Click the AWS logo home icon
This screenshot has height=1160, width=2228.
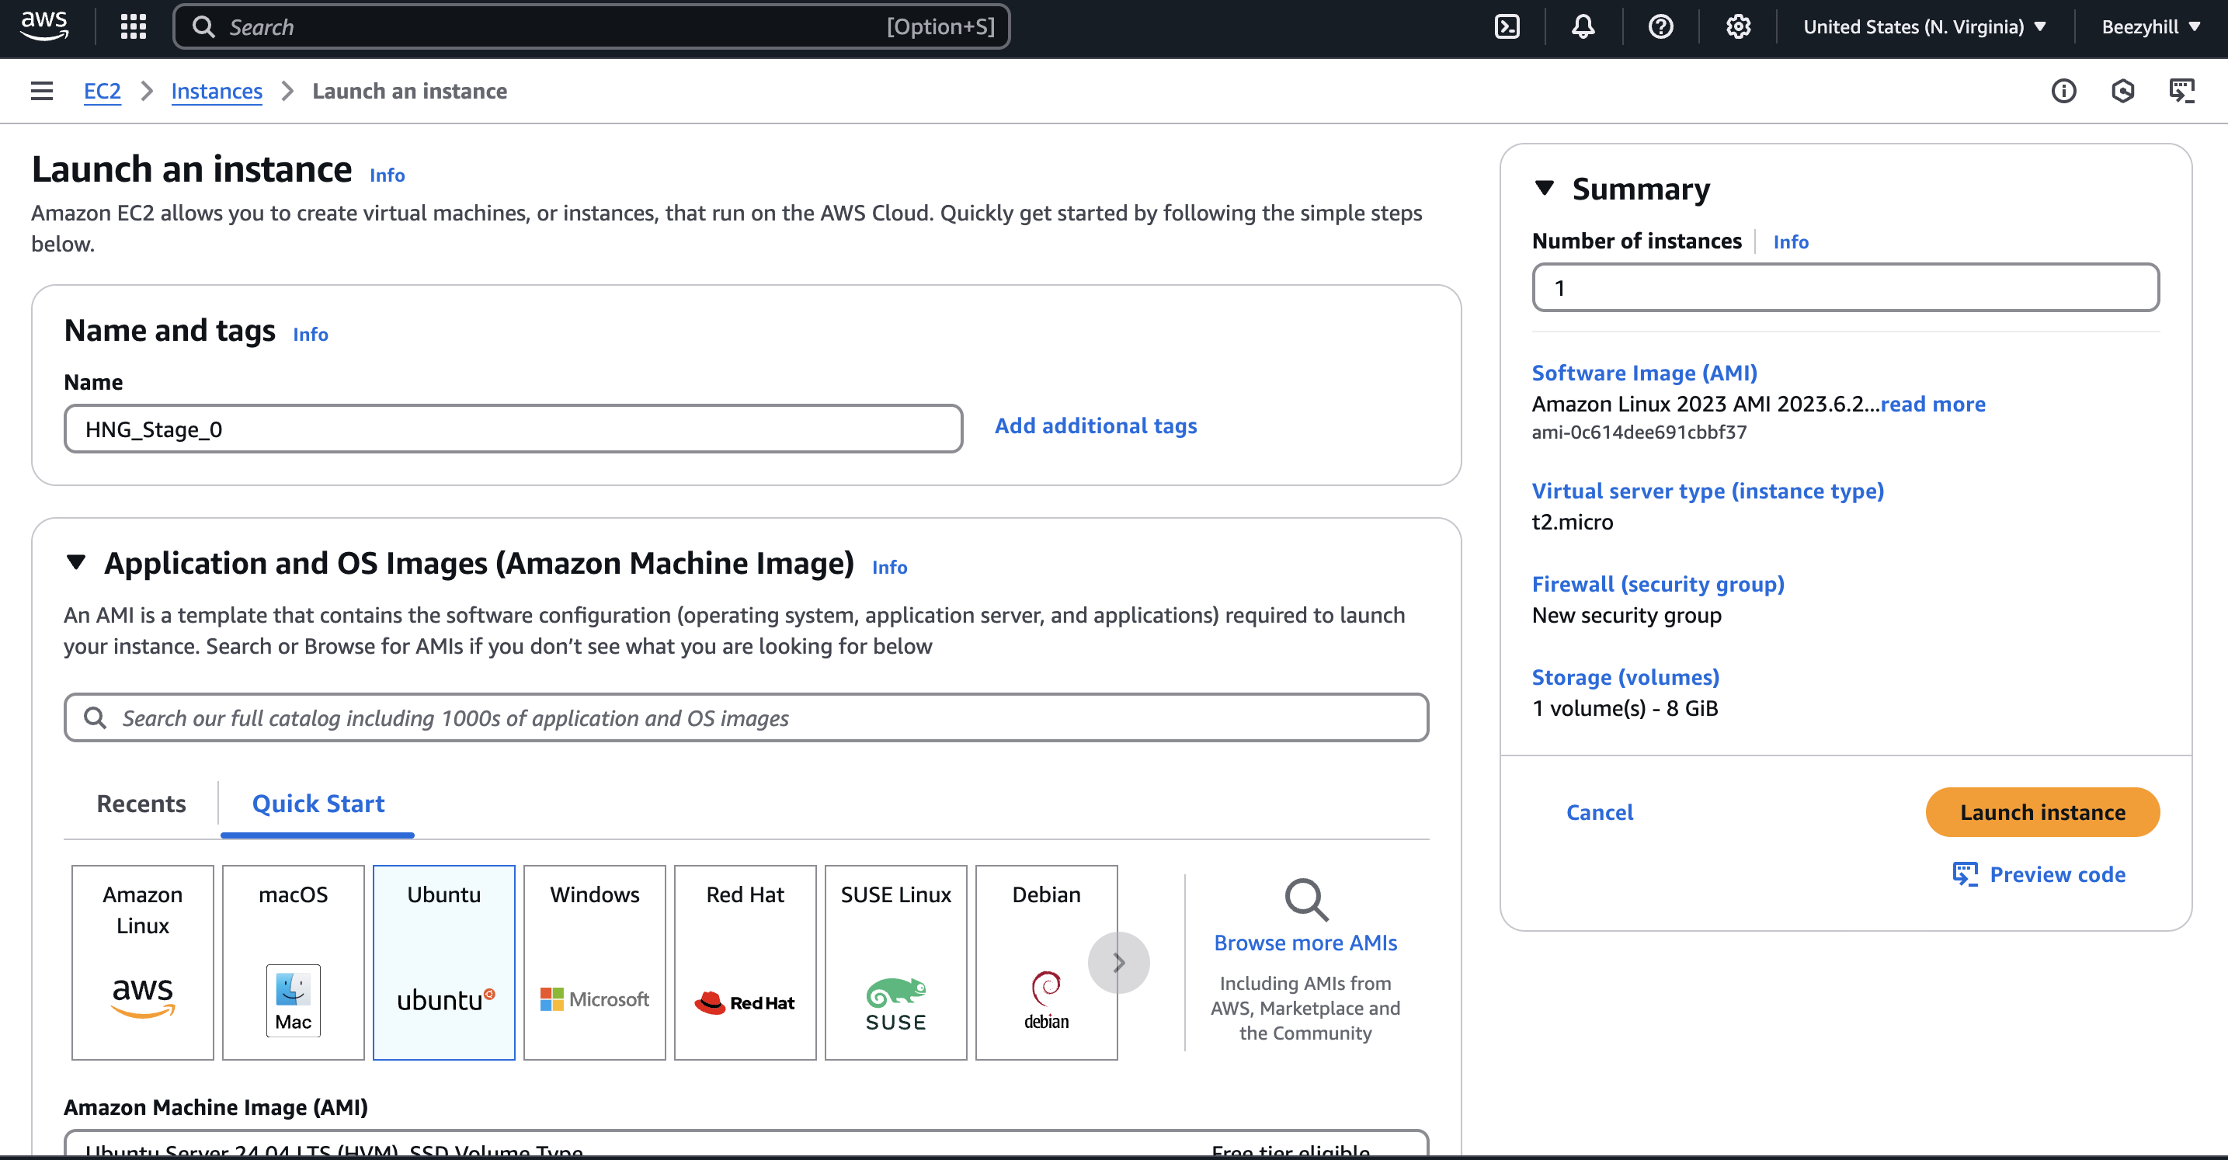tap(44, 26)
